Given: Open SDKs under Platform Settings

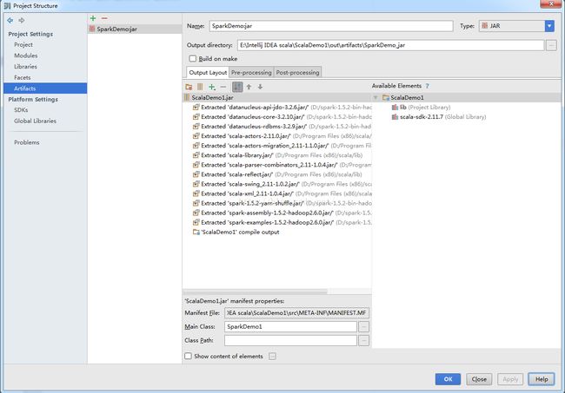Looking at the screenshot, I should (21, 110).
